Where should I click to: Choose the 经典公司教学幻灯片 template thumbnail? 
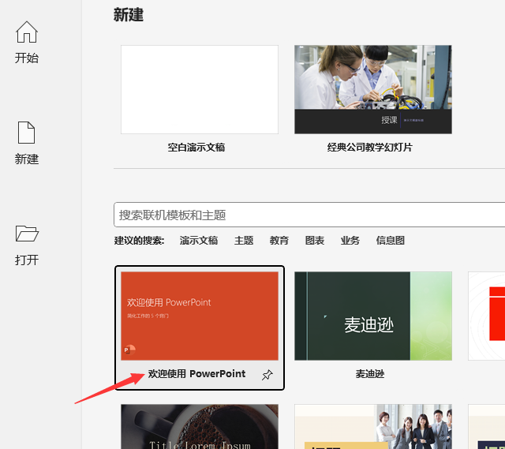point(373,89)
